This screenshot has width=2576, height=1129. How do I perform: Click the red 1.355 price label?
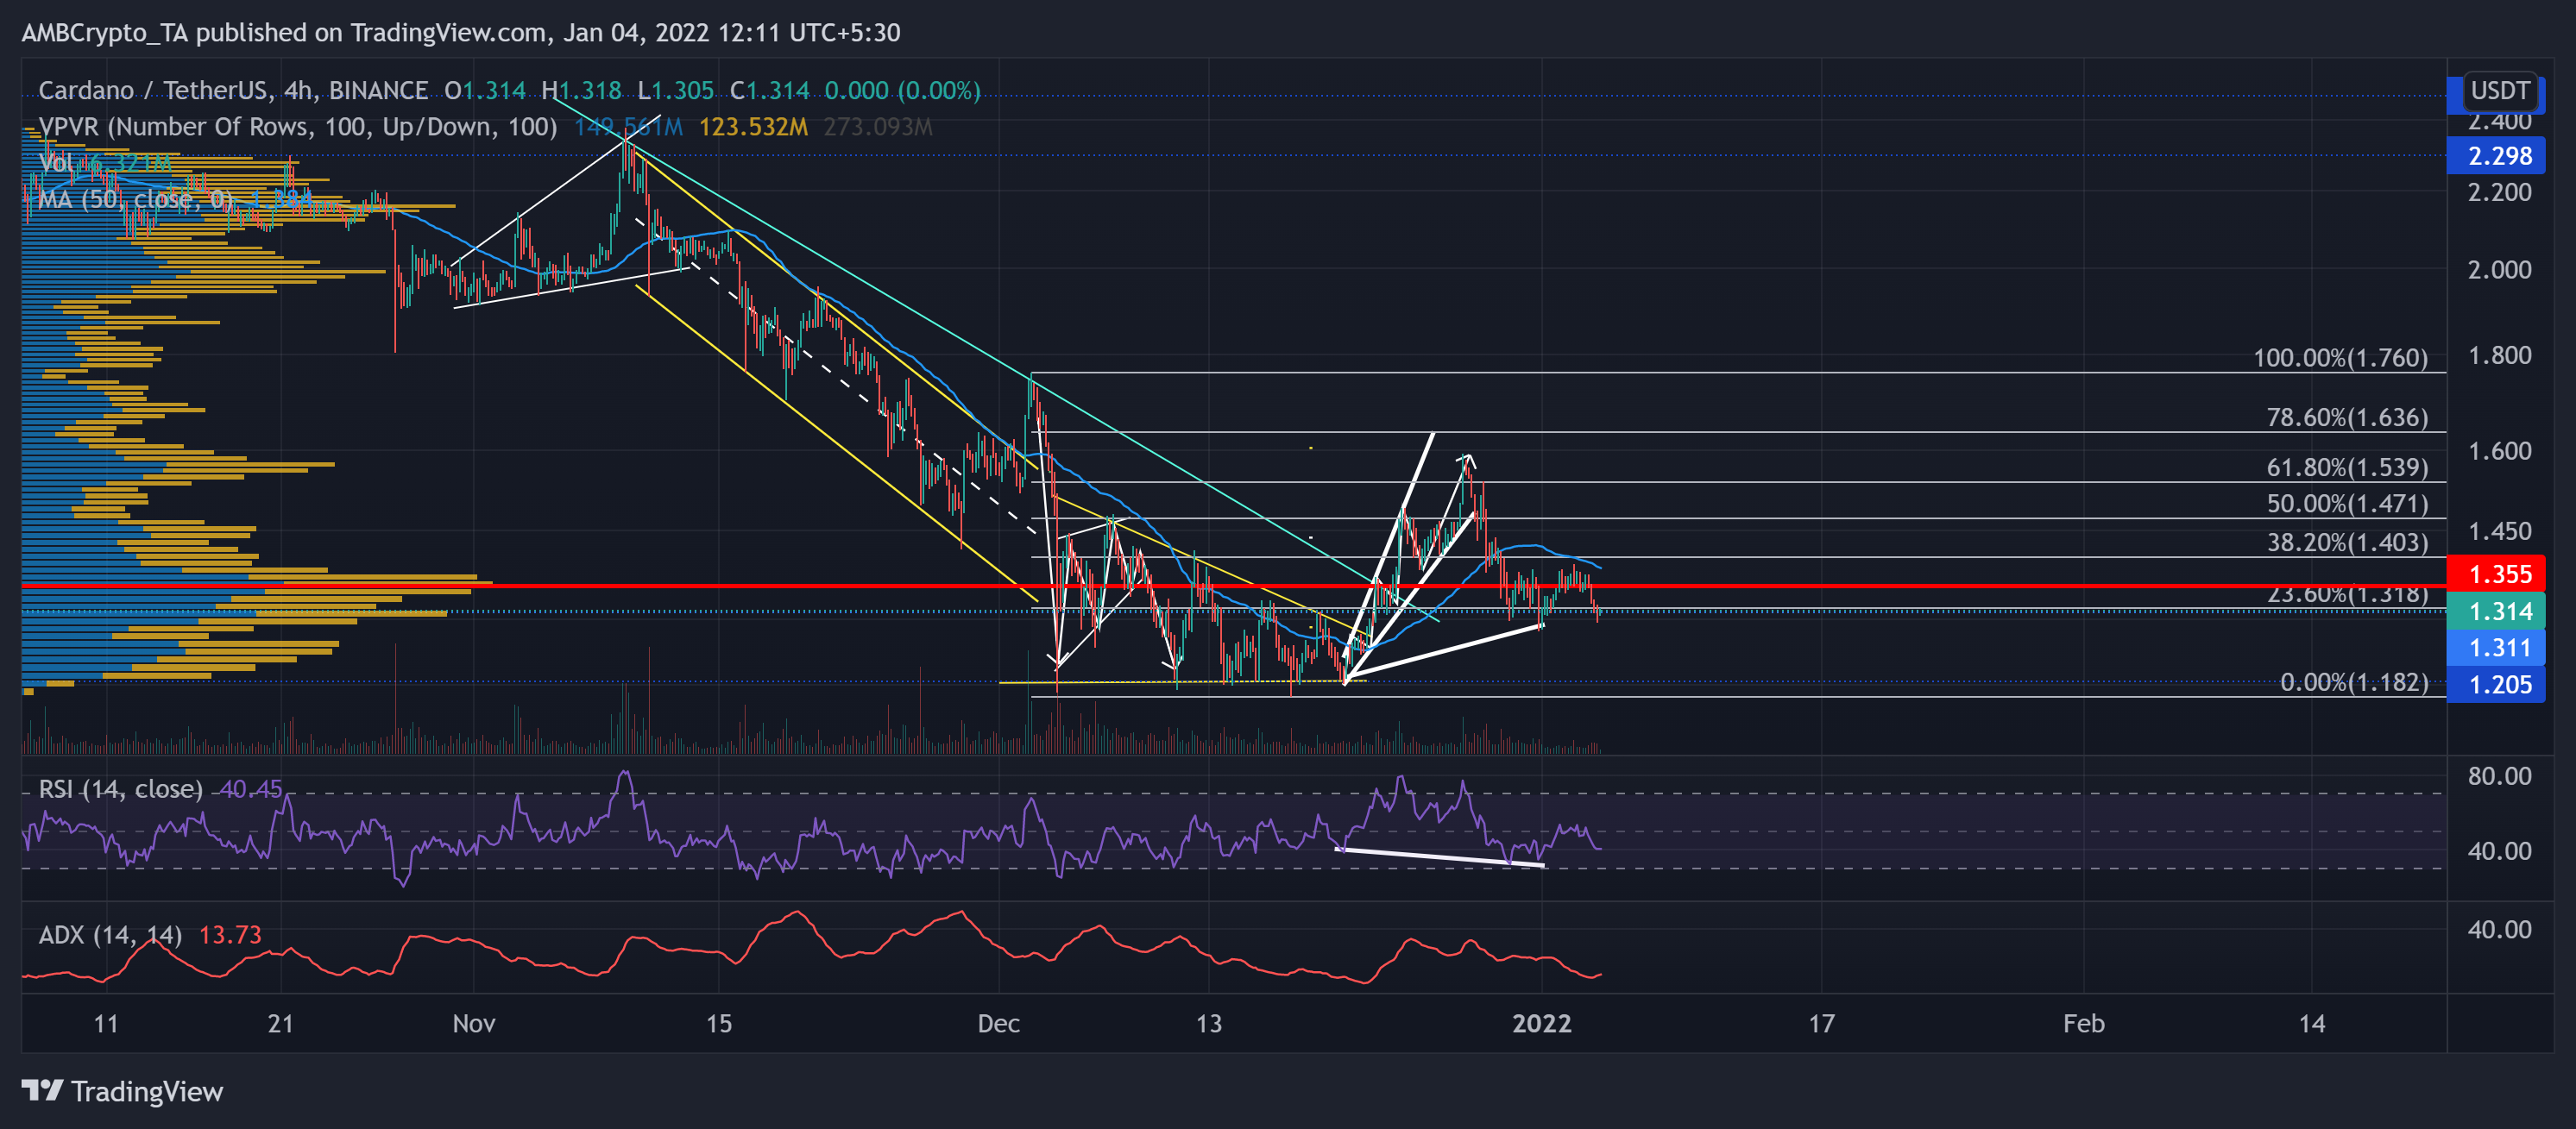point(2496,574)
